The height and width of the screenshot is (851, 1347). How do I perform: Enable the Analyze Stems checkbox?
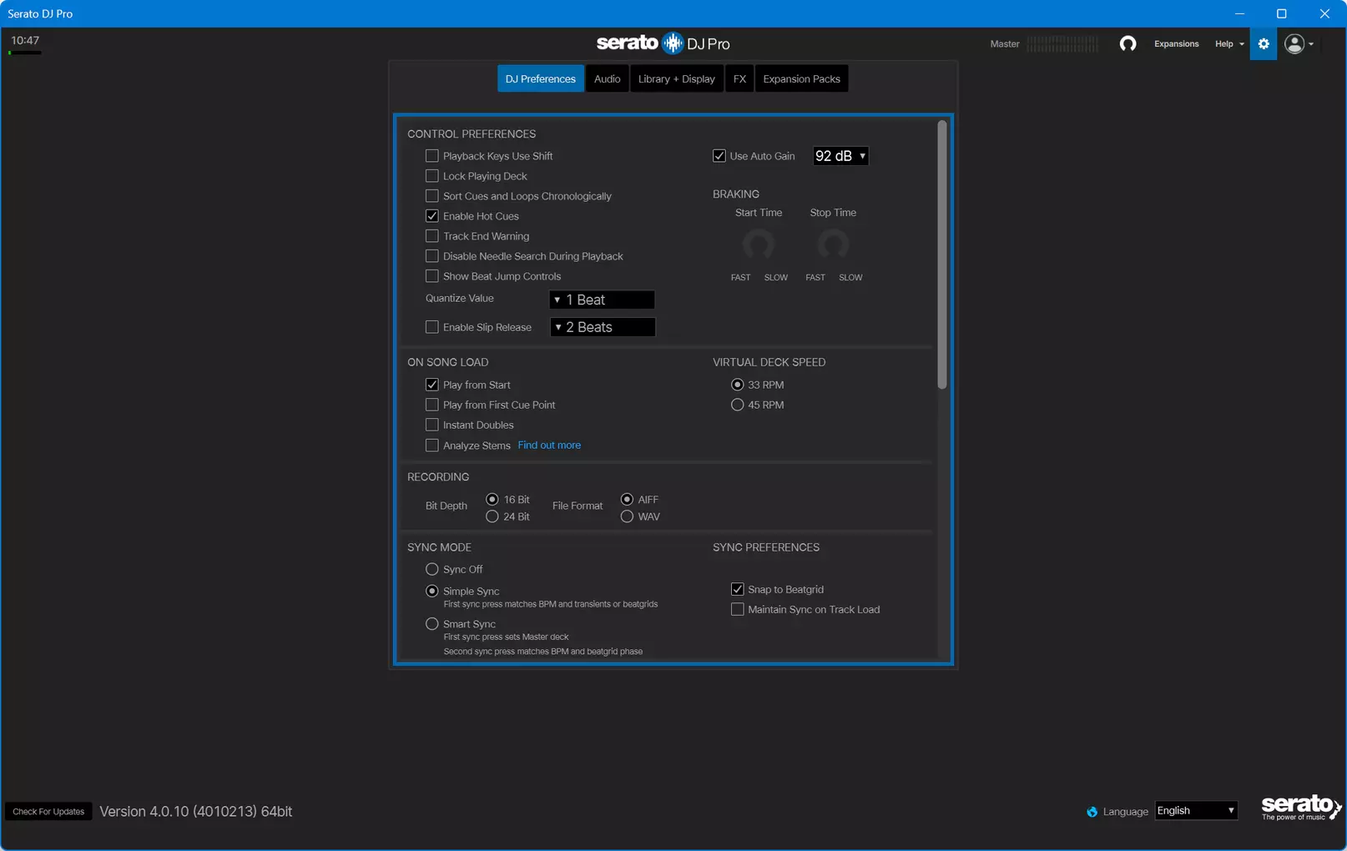pos(431,446)
